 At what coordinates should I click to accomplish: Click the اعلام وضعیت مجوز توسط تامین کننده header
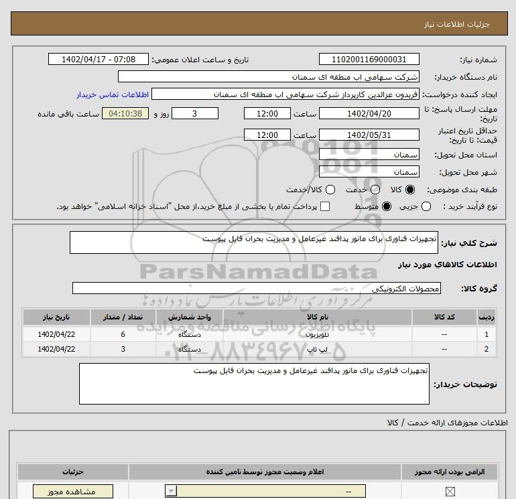(x=265, y=472)
